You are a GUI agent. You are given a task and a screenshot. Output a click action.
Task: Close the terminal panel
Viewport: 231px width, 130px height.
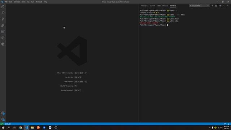[228, 6]
